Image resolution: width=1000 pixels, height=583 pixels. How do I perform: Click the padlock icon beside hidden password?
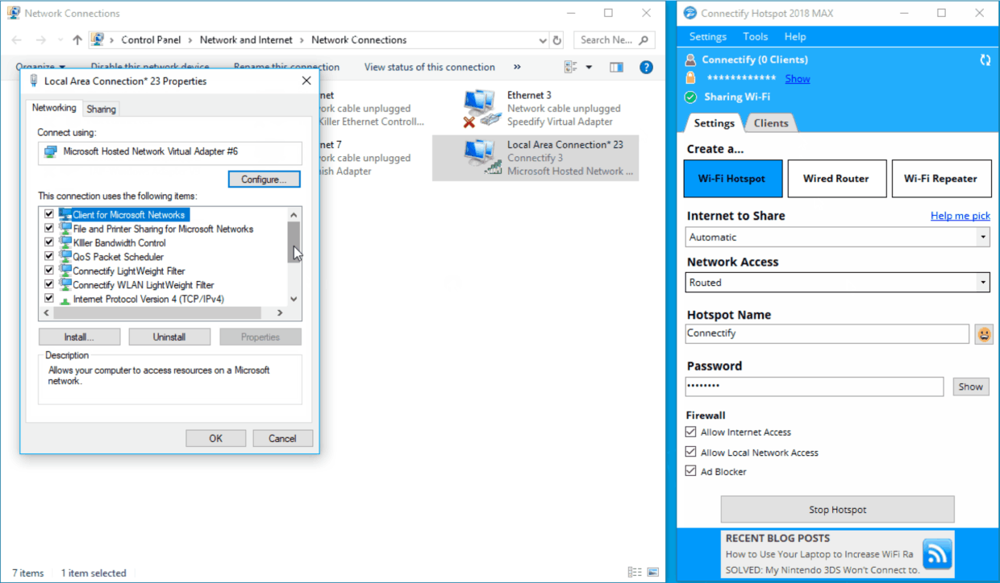point(690,78)
